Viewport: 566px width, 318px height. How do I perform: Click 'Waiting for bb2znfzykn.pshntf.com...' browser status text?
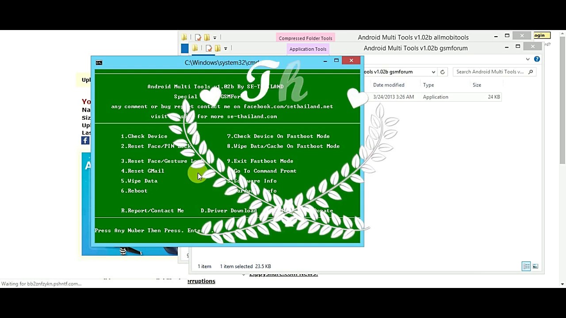(41, 284)
